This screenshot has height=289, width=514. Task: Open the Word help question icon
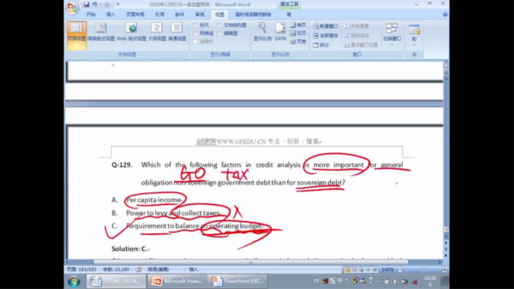click(445, 15)
